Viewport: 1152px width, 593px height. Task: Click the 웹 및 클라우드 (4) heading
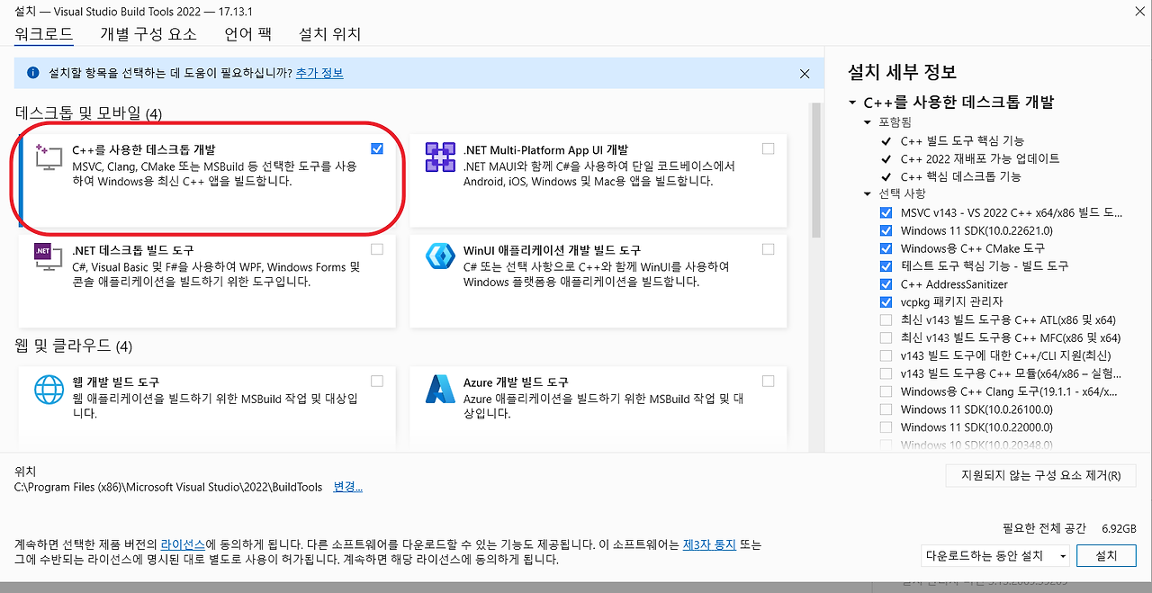pos(74,346)
